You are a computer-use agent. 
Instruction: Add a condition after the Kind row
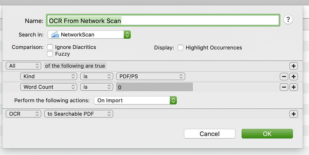293,77
